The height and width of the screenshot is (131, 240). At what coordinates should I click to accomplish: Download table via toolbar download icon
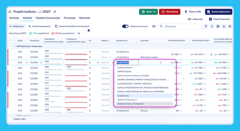tap(224, 26)
